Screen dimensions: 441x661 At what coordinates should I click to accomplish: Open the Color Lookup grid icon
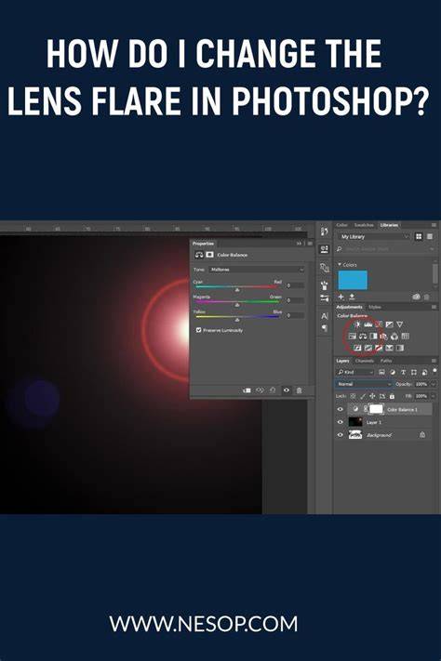click(405, 337)
